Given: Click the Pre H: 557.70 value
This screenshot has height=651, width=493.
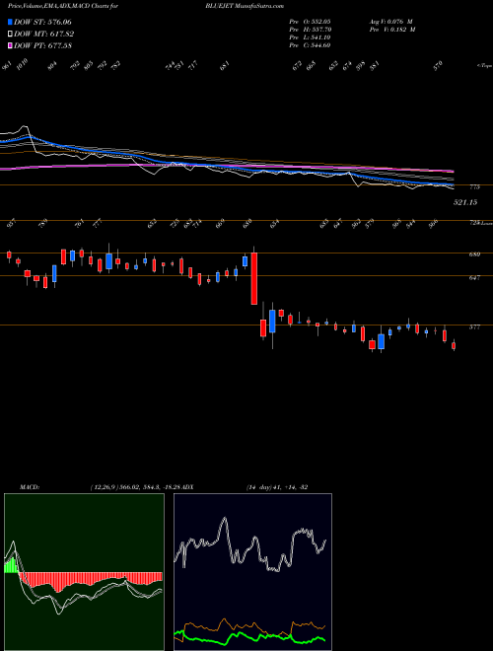Looking at the screenshot, I should click(310, 30).
